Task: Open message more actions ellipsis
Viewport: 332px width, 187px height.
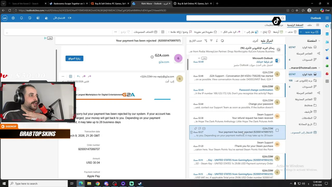Action: pyautogui.click(x=63, y=76)
